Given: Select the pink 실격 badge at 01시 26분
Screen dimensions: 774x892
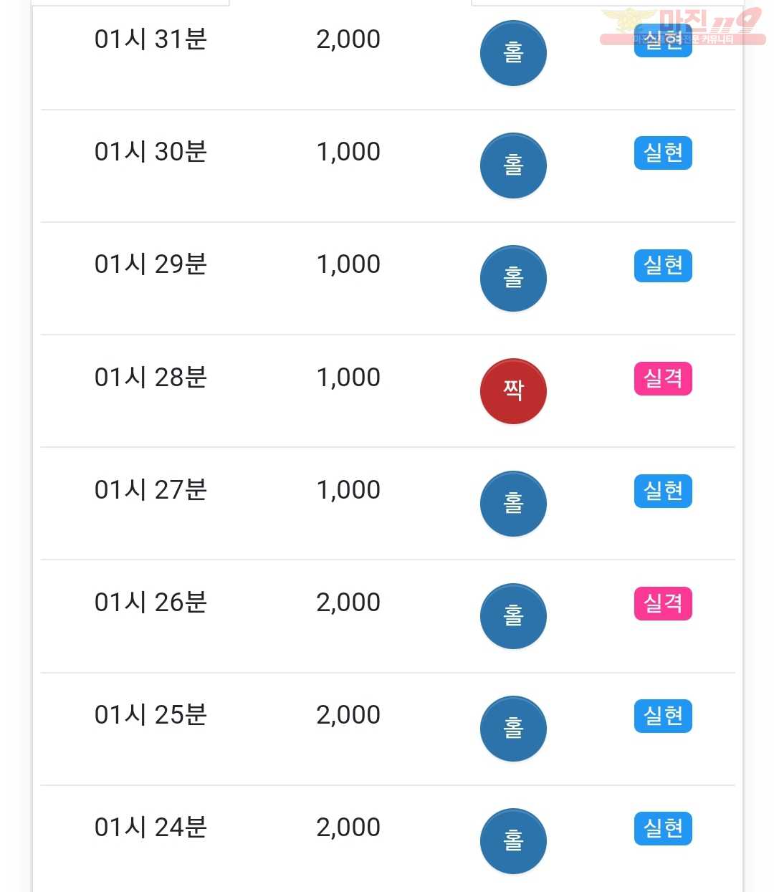Looking at the screenshot, I should 663,603.
